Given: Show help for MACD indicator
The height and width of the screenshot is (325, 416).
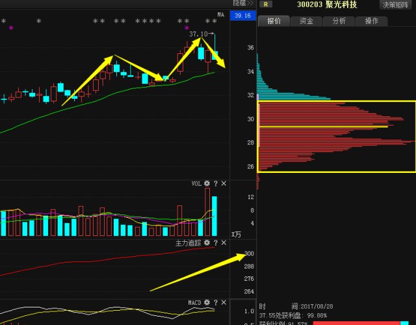Looking at the screenshot, I should [x=215, y=302].
